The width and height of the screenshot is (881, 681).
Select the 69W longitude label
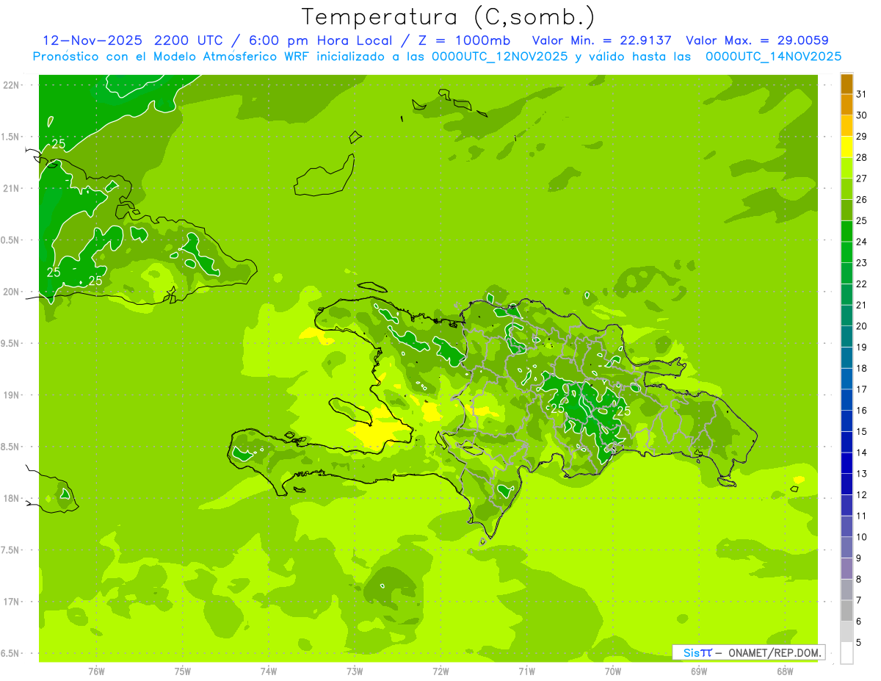coord(699,671)
